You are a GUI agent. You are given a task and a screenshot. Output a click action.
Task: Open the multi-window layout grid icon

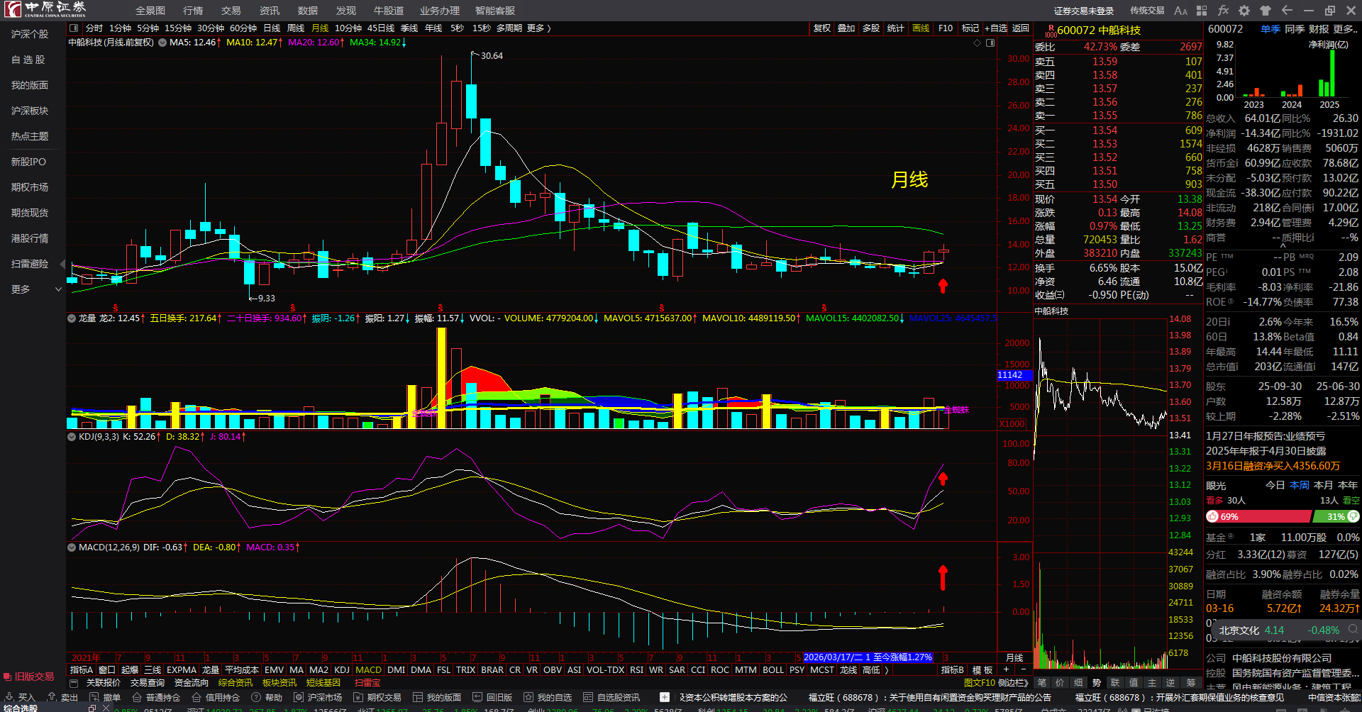coord(1202,11)
